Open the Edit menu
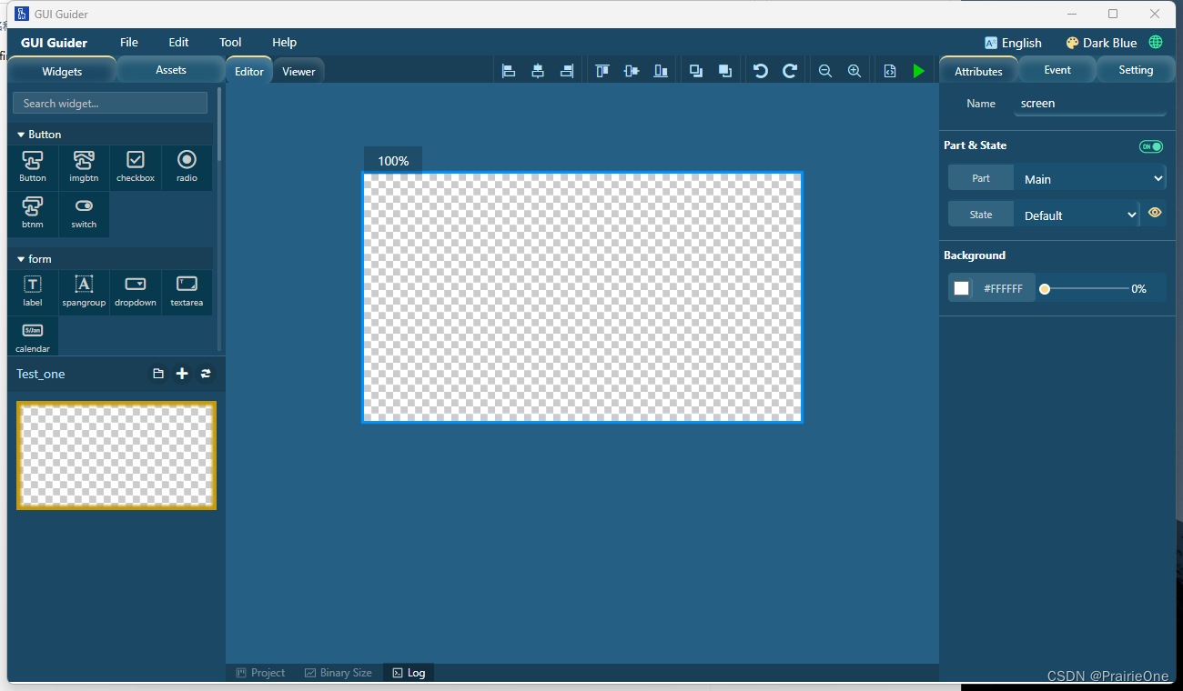 (x=178, y=43)
